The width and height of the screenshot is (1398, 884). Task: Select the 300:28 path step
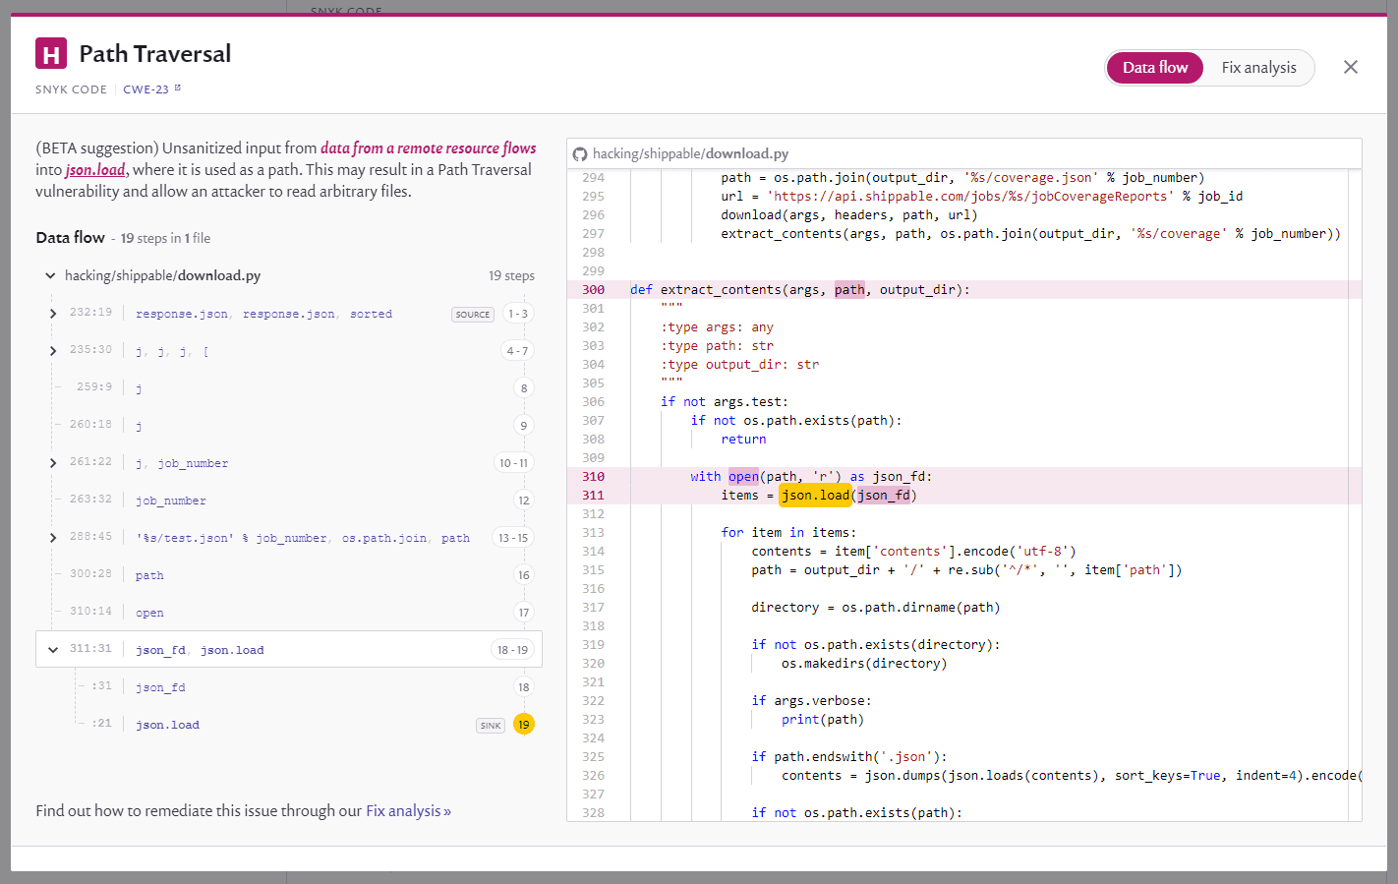click(149, 575)
